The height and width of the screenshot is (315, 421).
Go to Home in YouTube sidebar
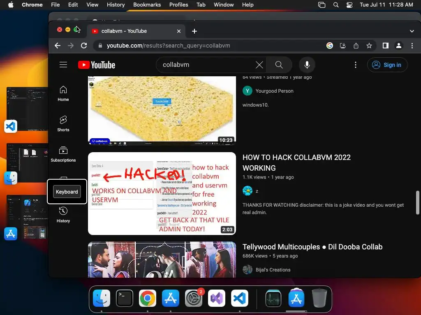coord(63,94)
